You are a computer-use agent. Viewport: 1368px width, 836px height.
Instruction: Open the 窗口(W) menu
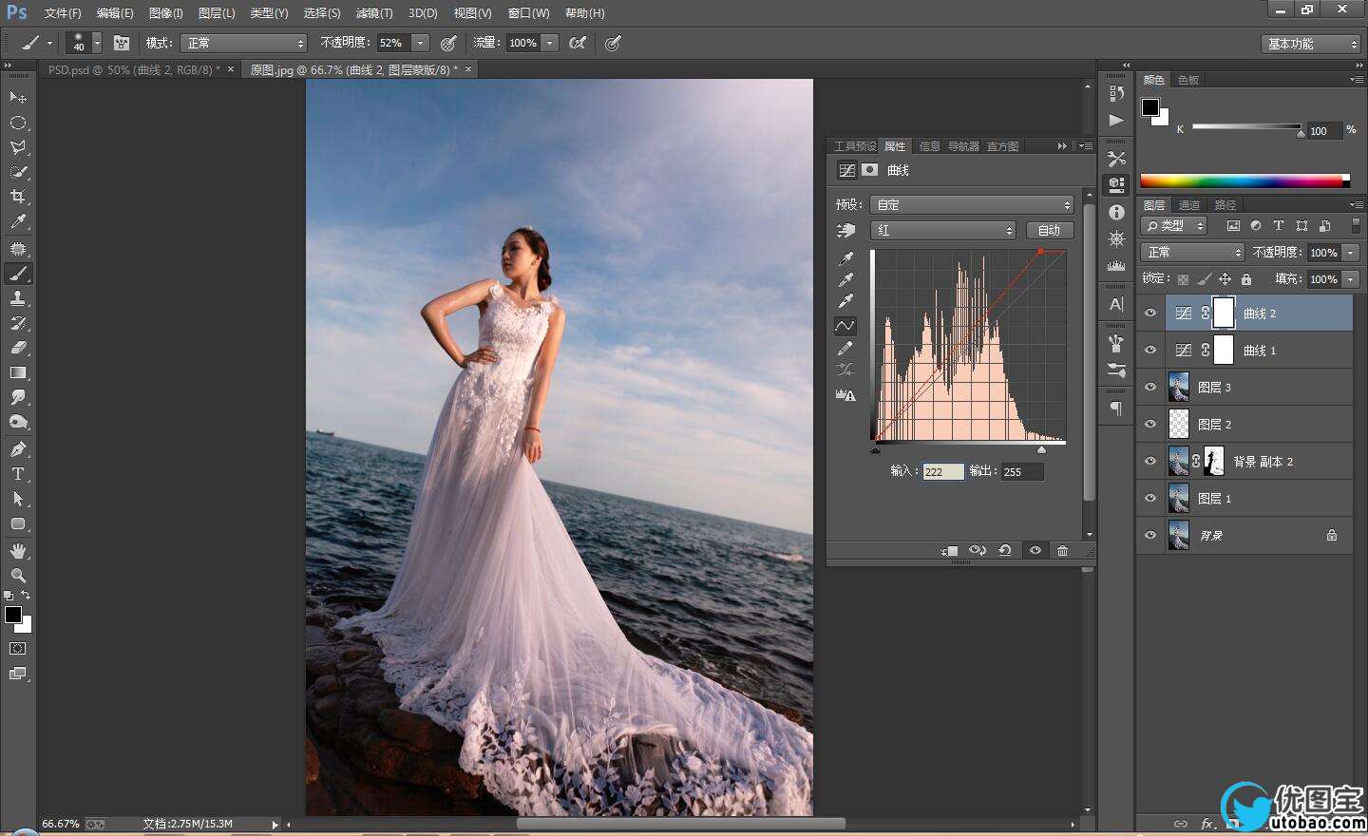tap(528, 13)
